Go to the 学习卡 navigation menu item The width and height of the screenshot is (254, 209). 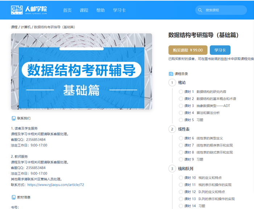coord(119,10)
